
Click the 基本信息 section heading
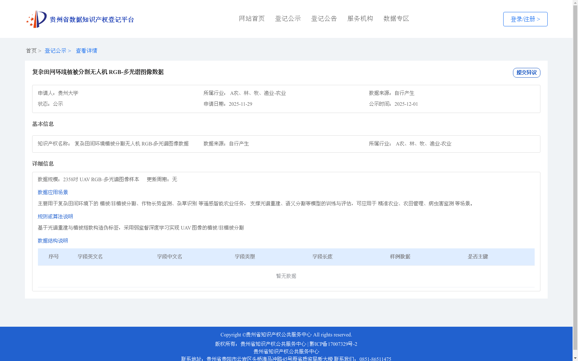43,124
